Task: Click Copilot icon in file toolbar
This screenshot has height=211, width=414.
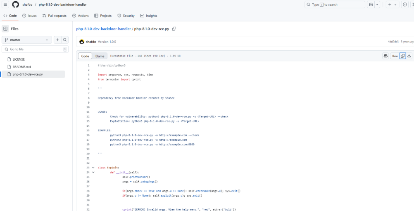Action: coord(385,56)
